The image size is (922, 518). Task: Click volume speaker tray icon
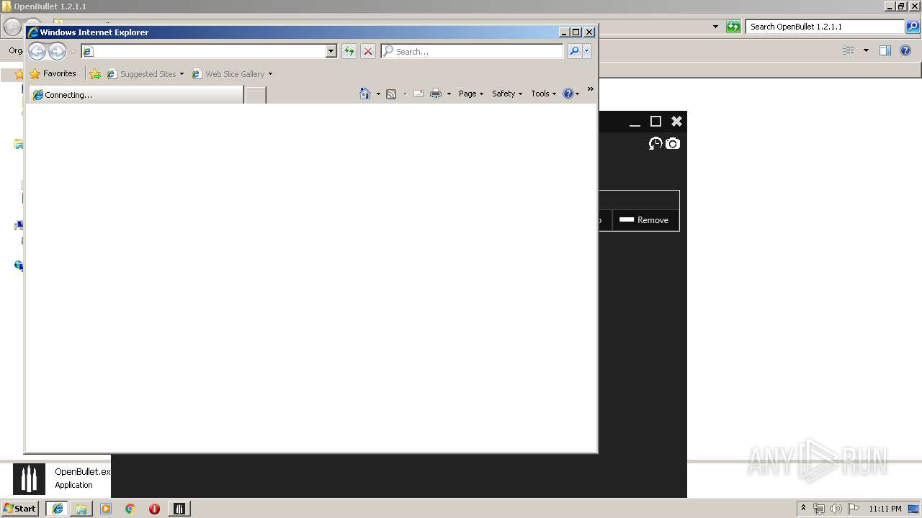point(836,509)
